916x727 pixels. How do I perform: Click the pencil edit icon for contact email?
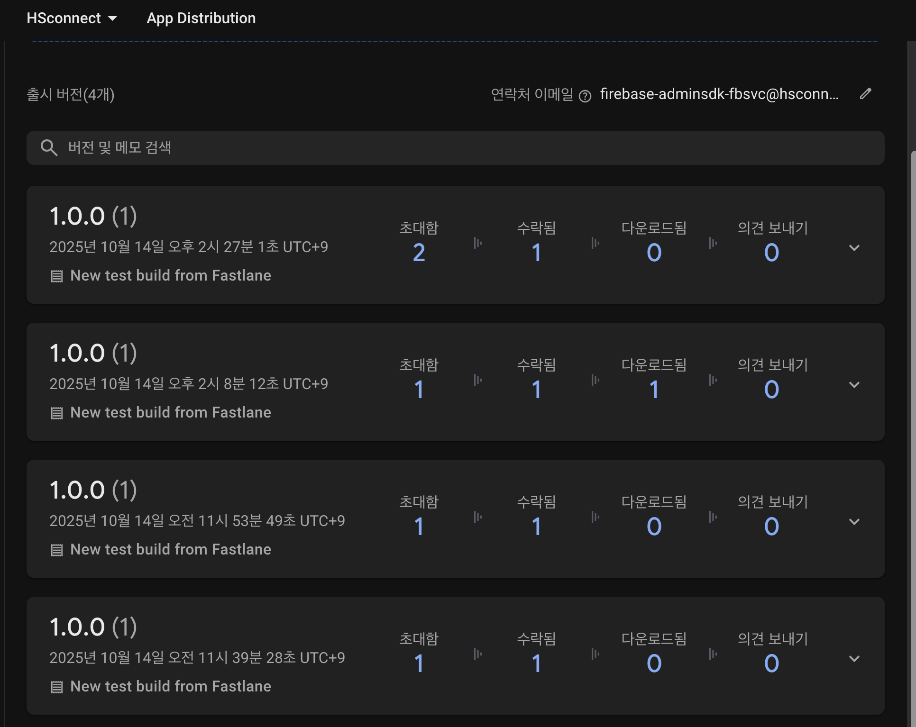point(865,94)
